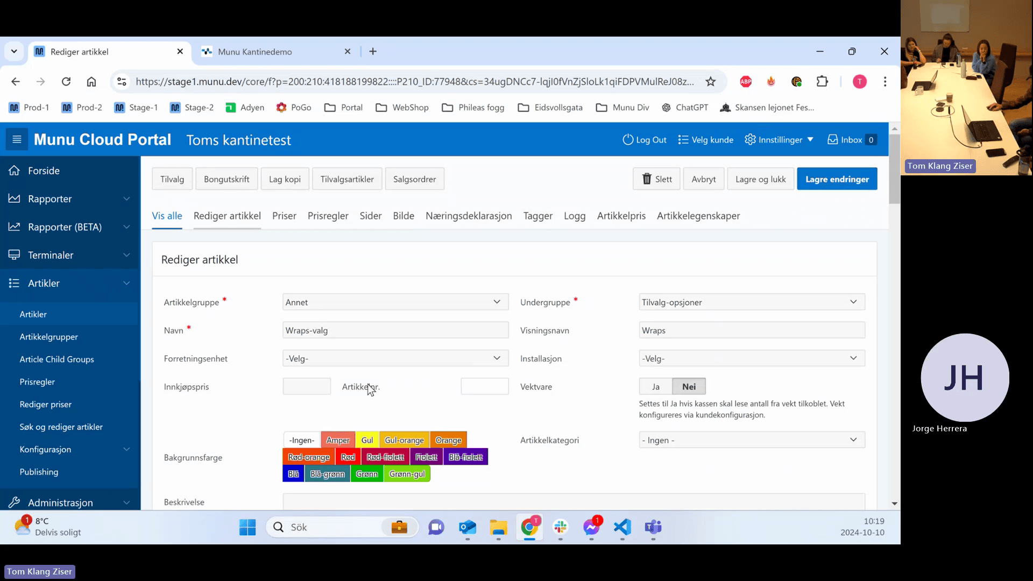Open the Artikkelgruppe dropdown

click(395, 302)
